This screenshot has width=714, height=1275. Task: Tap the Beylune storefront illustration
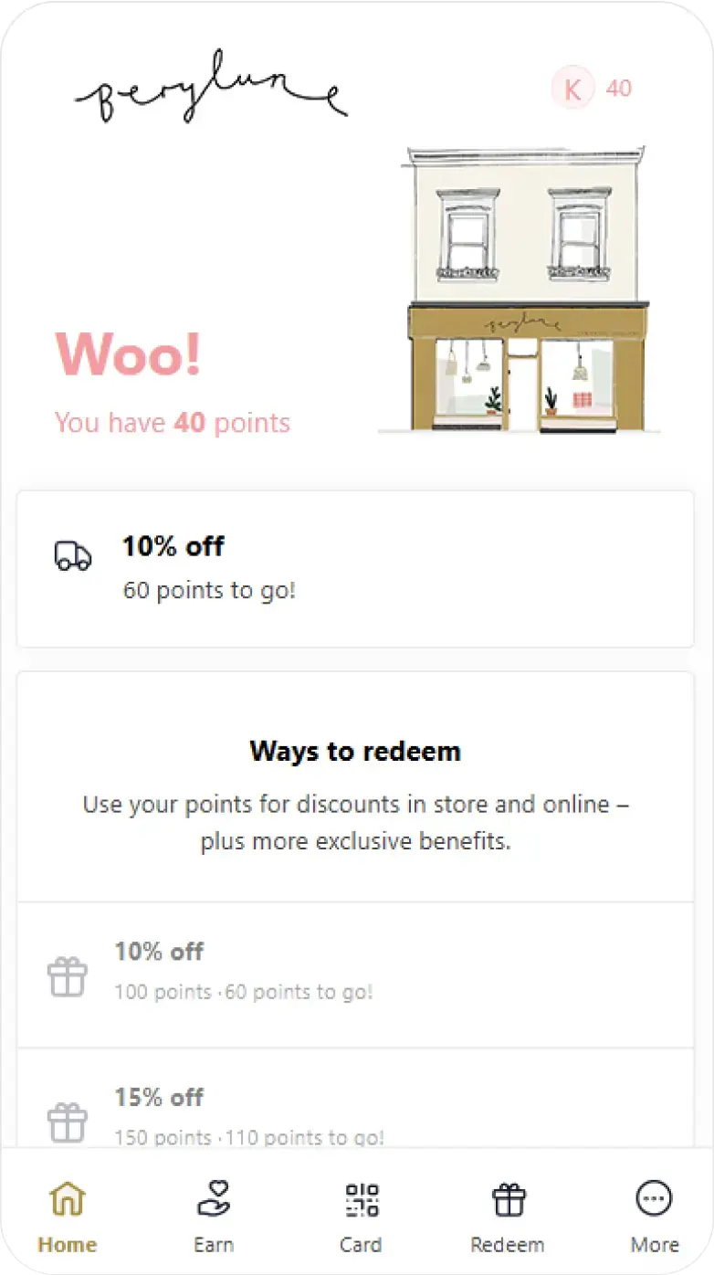(x=523, y=285)
